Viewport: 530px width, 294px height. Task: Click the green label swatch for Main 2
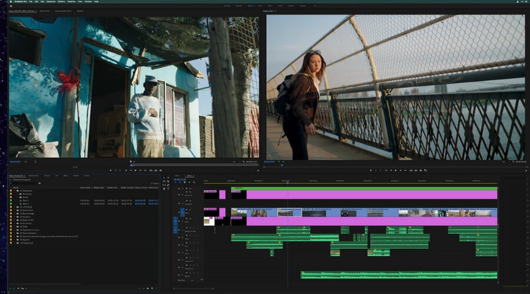click(11, 204)
